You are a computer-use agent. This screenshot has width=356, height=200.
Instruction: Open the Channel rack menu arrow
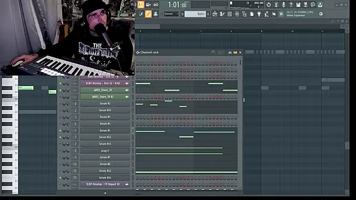point(137,52)
